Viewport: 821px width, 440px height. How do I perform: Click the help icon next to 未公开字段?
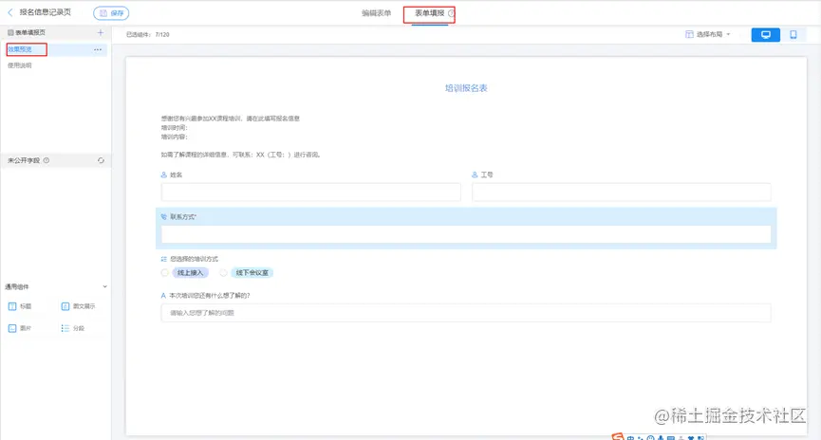pyautogui.click(x=47, y=160)
